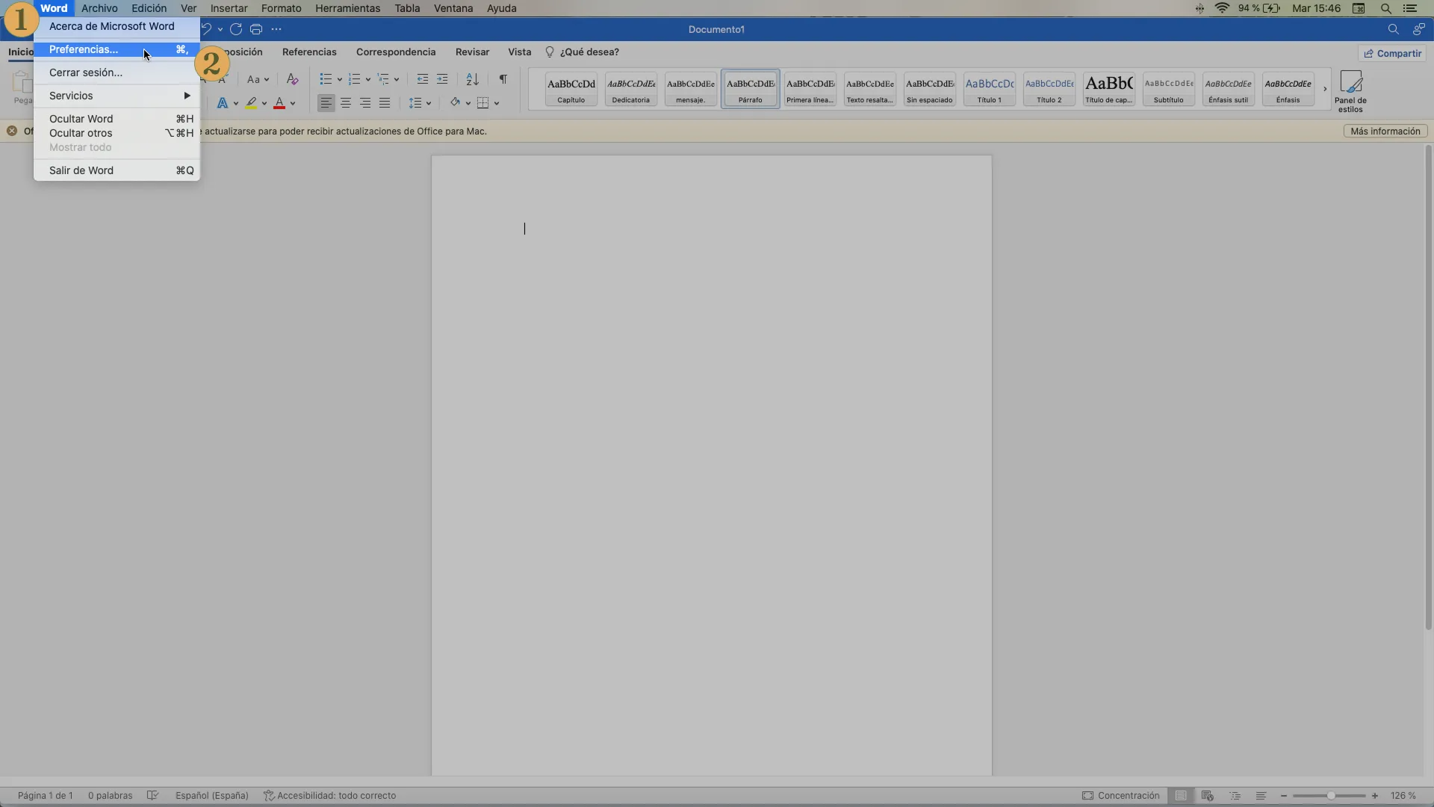Open the Herramientas menu
The height and width of the screenshot is (807, 1434).
[347, 8]
